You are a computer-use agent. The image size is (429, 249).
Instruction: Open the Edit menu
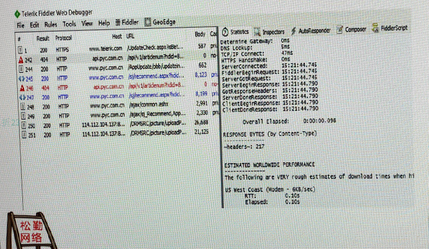tap(34, 25)
